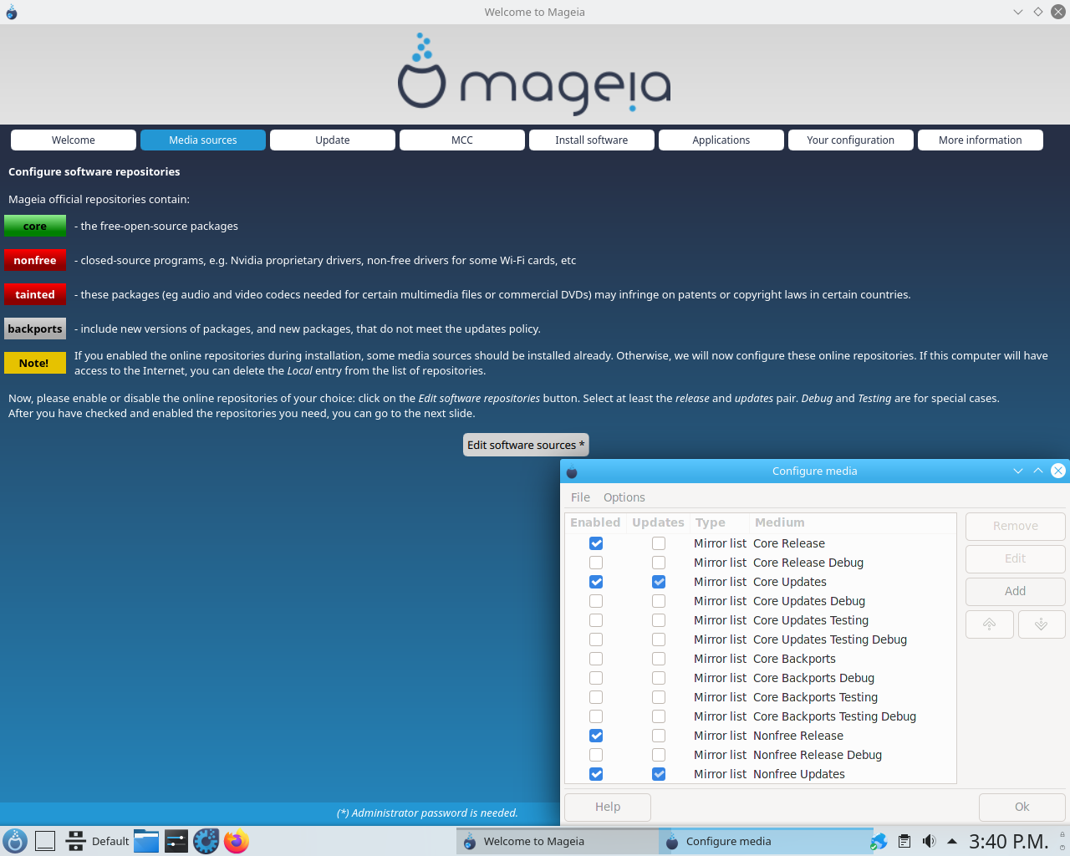Open the Options menu in Configure media

click(x=624, y=497)
